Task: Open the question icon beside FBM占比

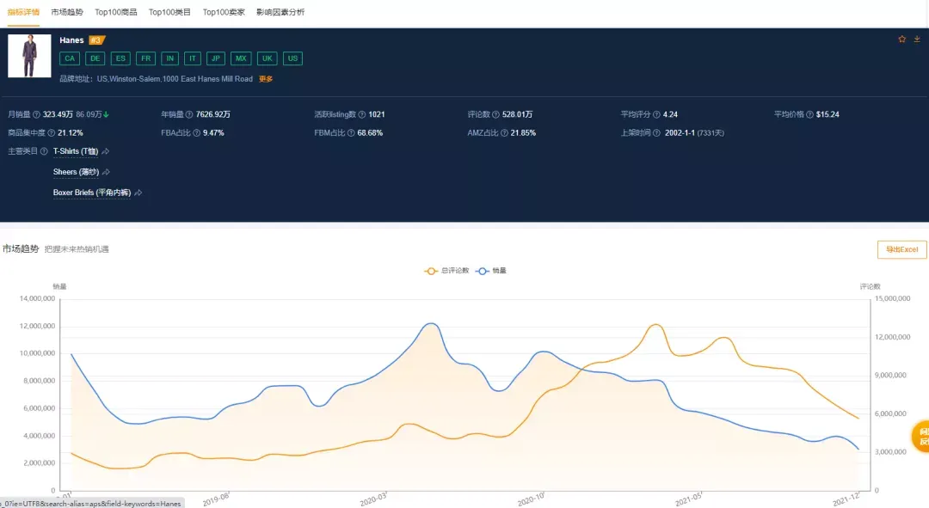Action: [x=351, y=132]
